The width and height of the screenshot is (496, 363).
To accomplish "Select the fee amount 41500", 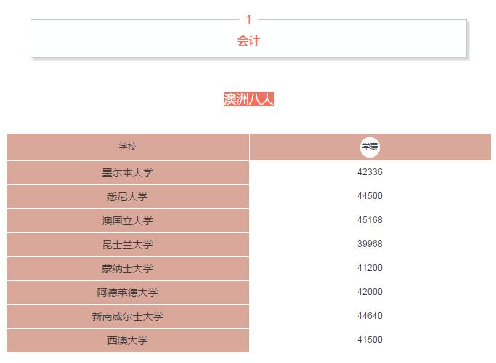I will [370, 340].
